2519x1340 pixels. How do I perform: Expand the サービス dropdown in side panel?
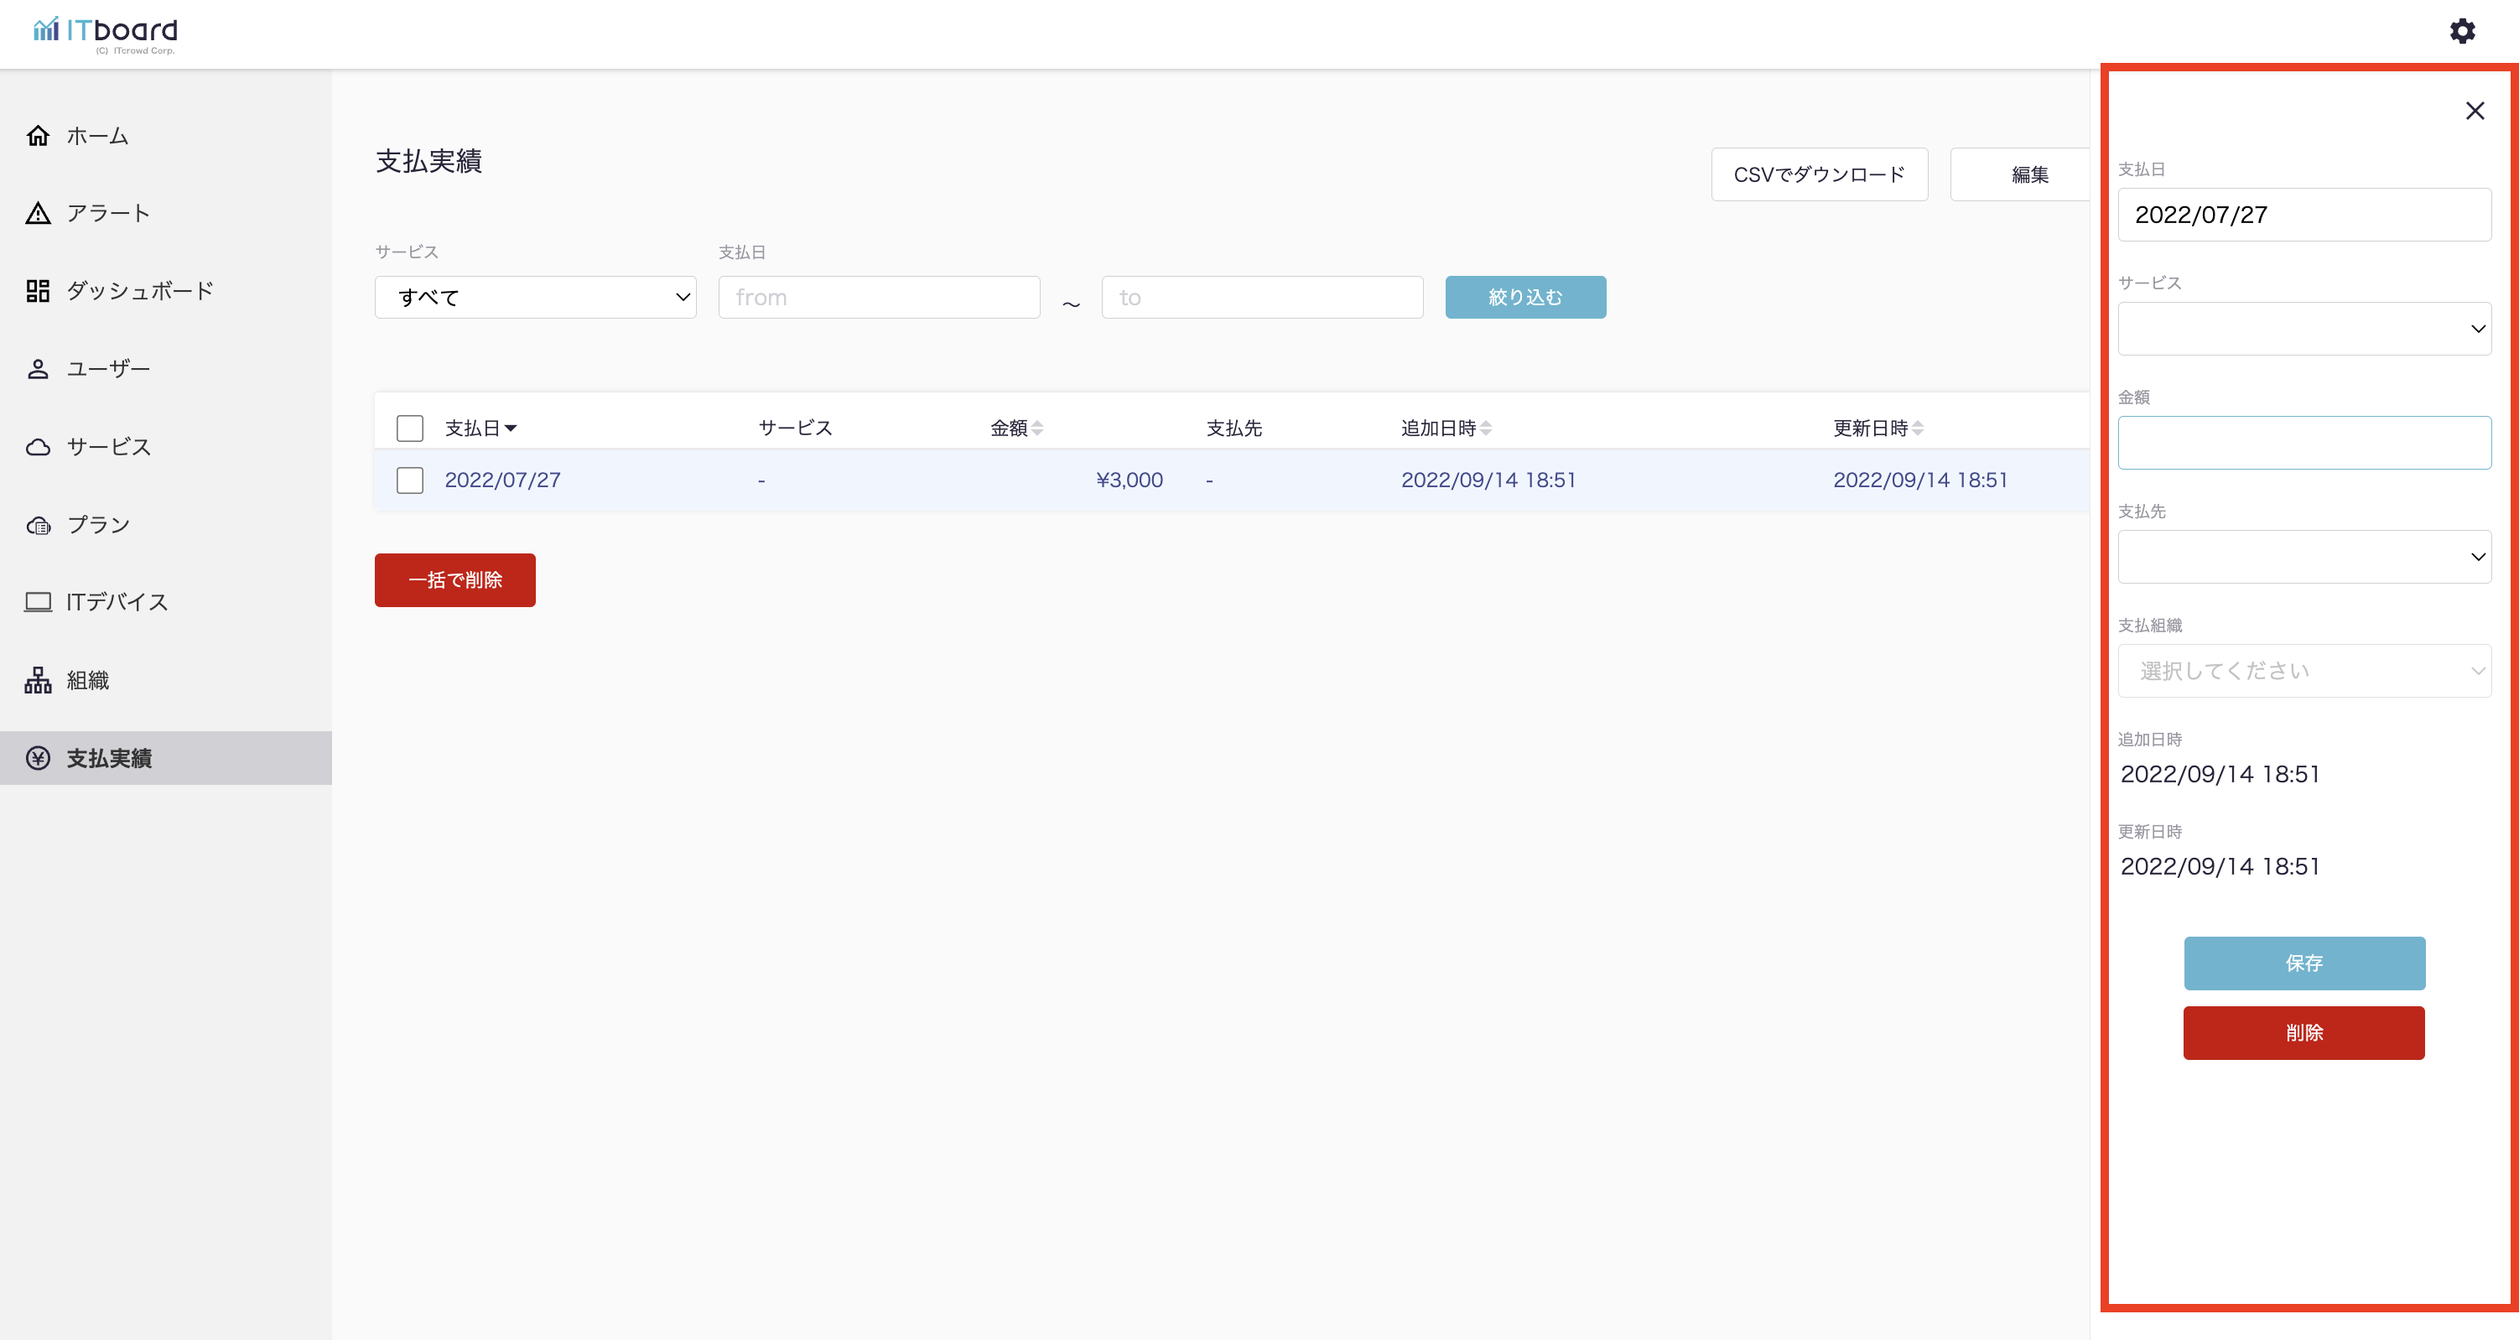tap(2303, 329)
